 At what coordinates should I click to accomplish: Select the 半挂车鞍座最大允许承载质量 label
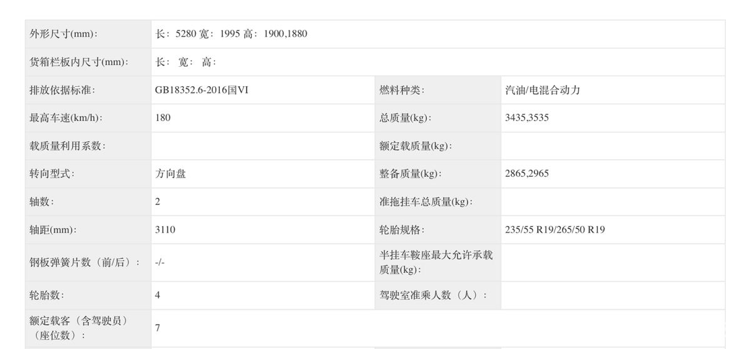pyautogui.click(x=436, y=262)
